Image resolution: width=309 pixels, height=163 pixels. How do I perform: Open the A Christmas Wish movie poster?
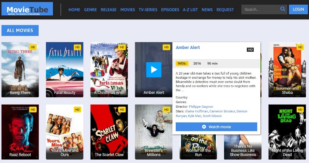(x=109, y=70)
